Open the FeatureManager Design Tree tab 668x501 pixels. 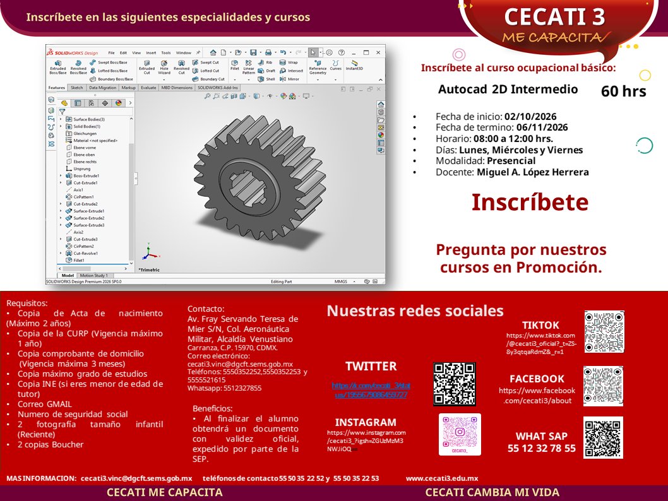coord(64,103)
